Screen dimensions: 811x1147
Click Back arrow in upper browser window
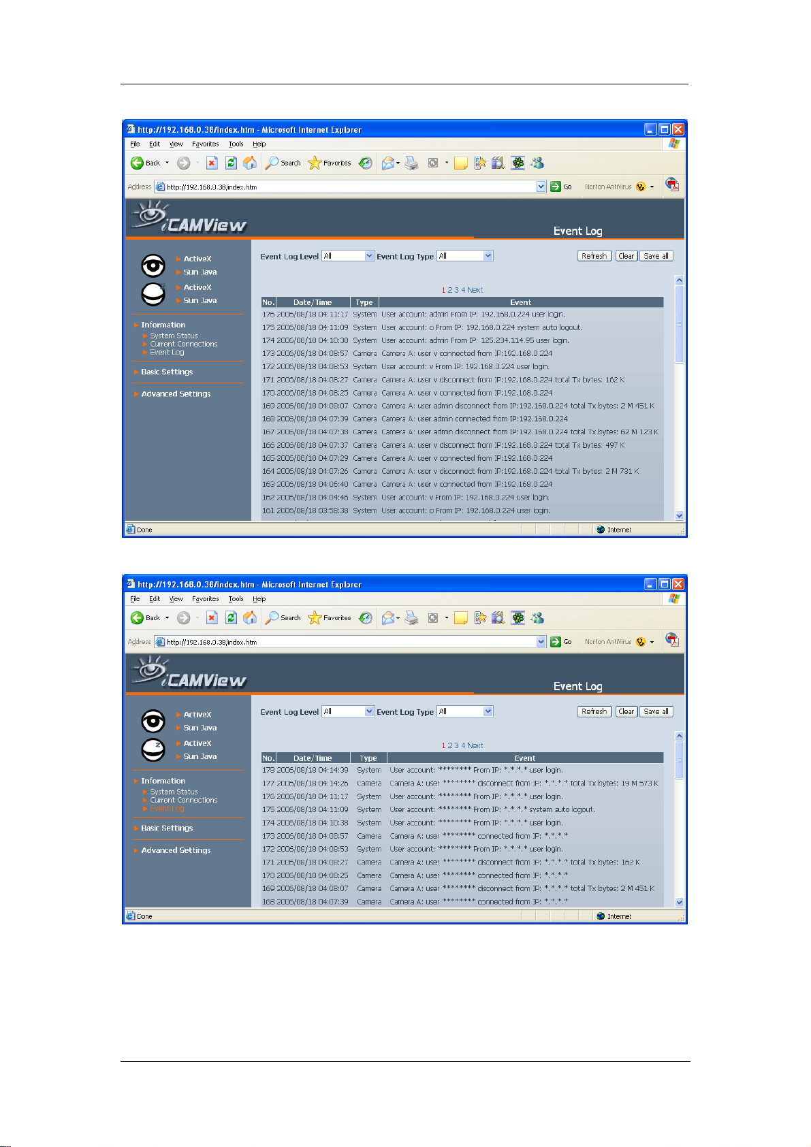(138, 163)
